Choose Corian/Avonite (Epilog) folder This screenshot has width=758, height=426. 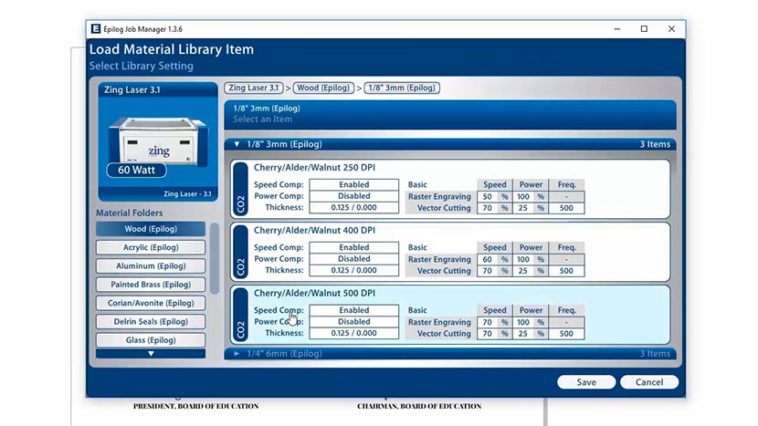[151, 303]
